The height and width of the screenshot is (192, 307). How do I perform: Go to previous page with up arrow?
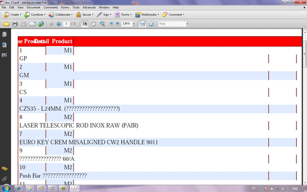click(51, 24)
